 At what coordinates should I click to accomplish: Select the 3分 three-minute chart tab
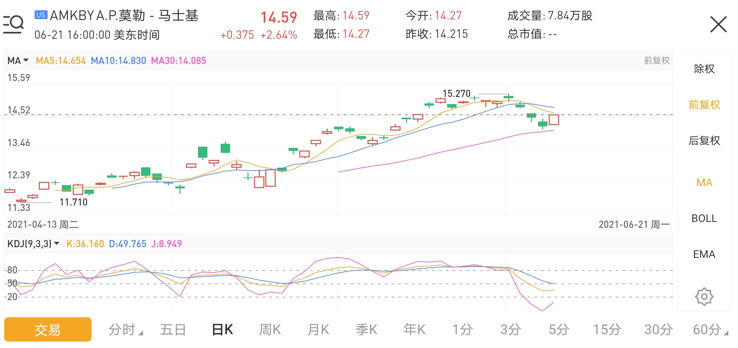coord(511,330)
